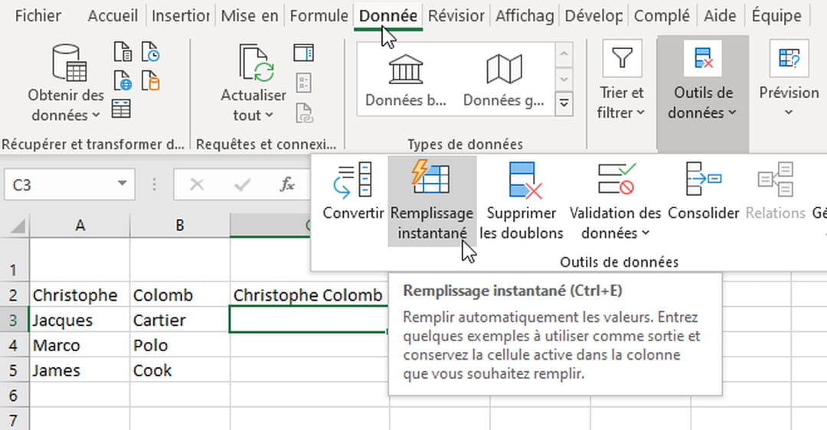Click the insert function fx button
This screenshot has height=430, width=827.
[287, 184]
